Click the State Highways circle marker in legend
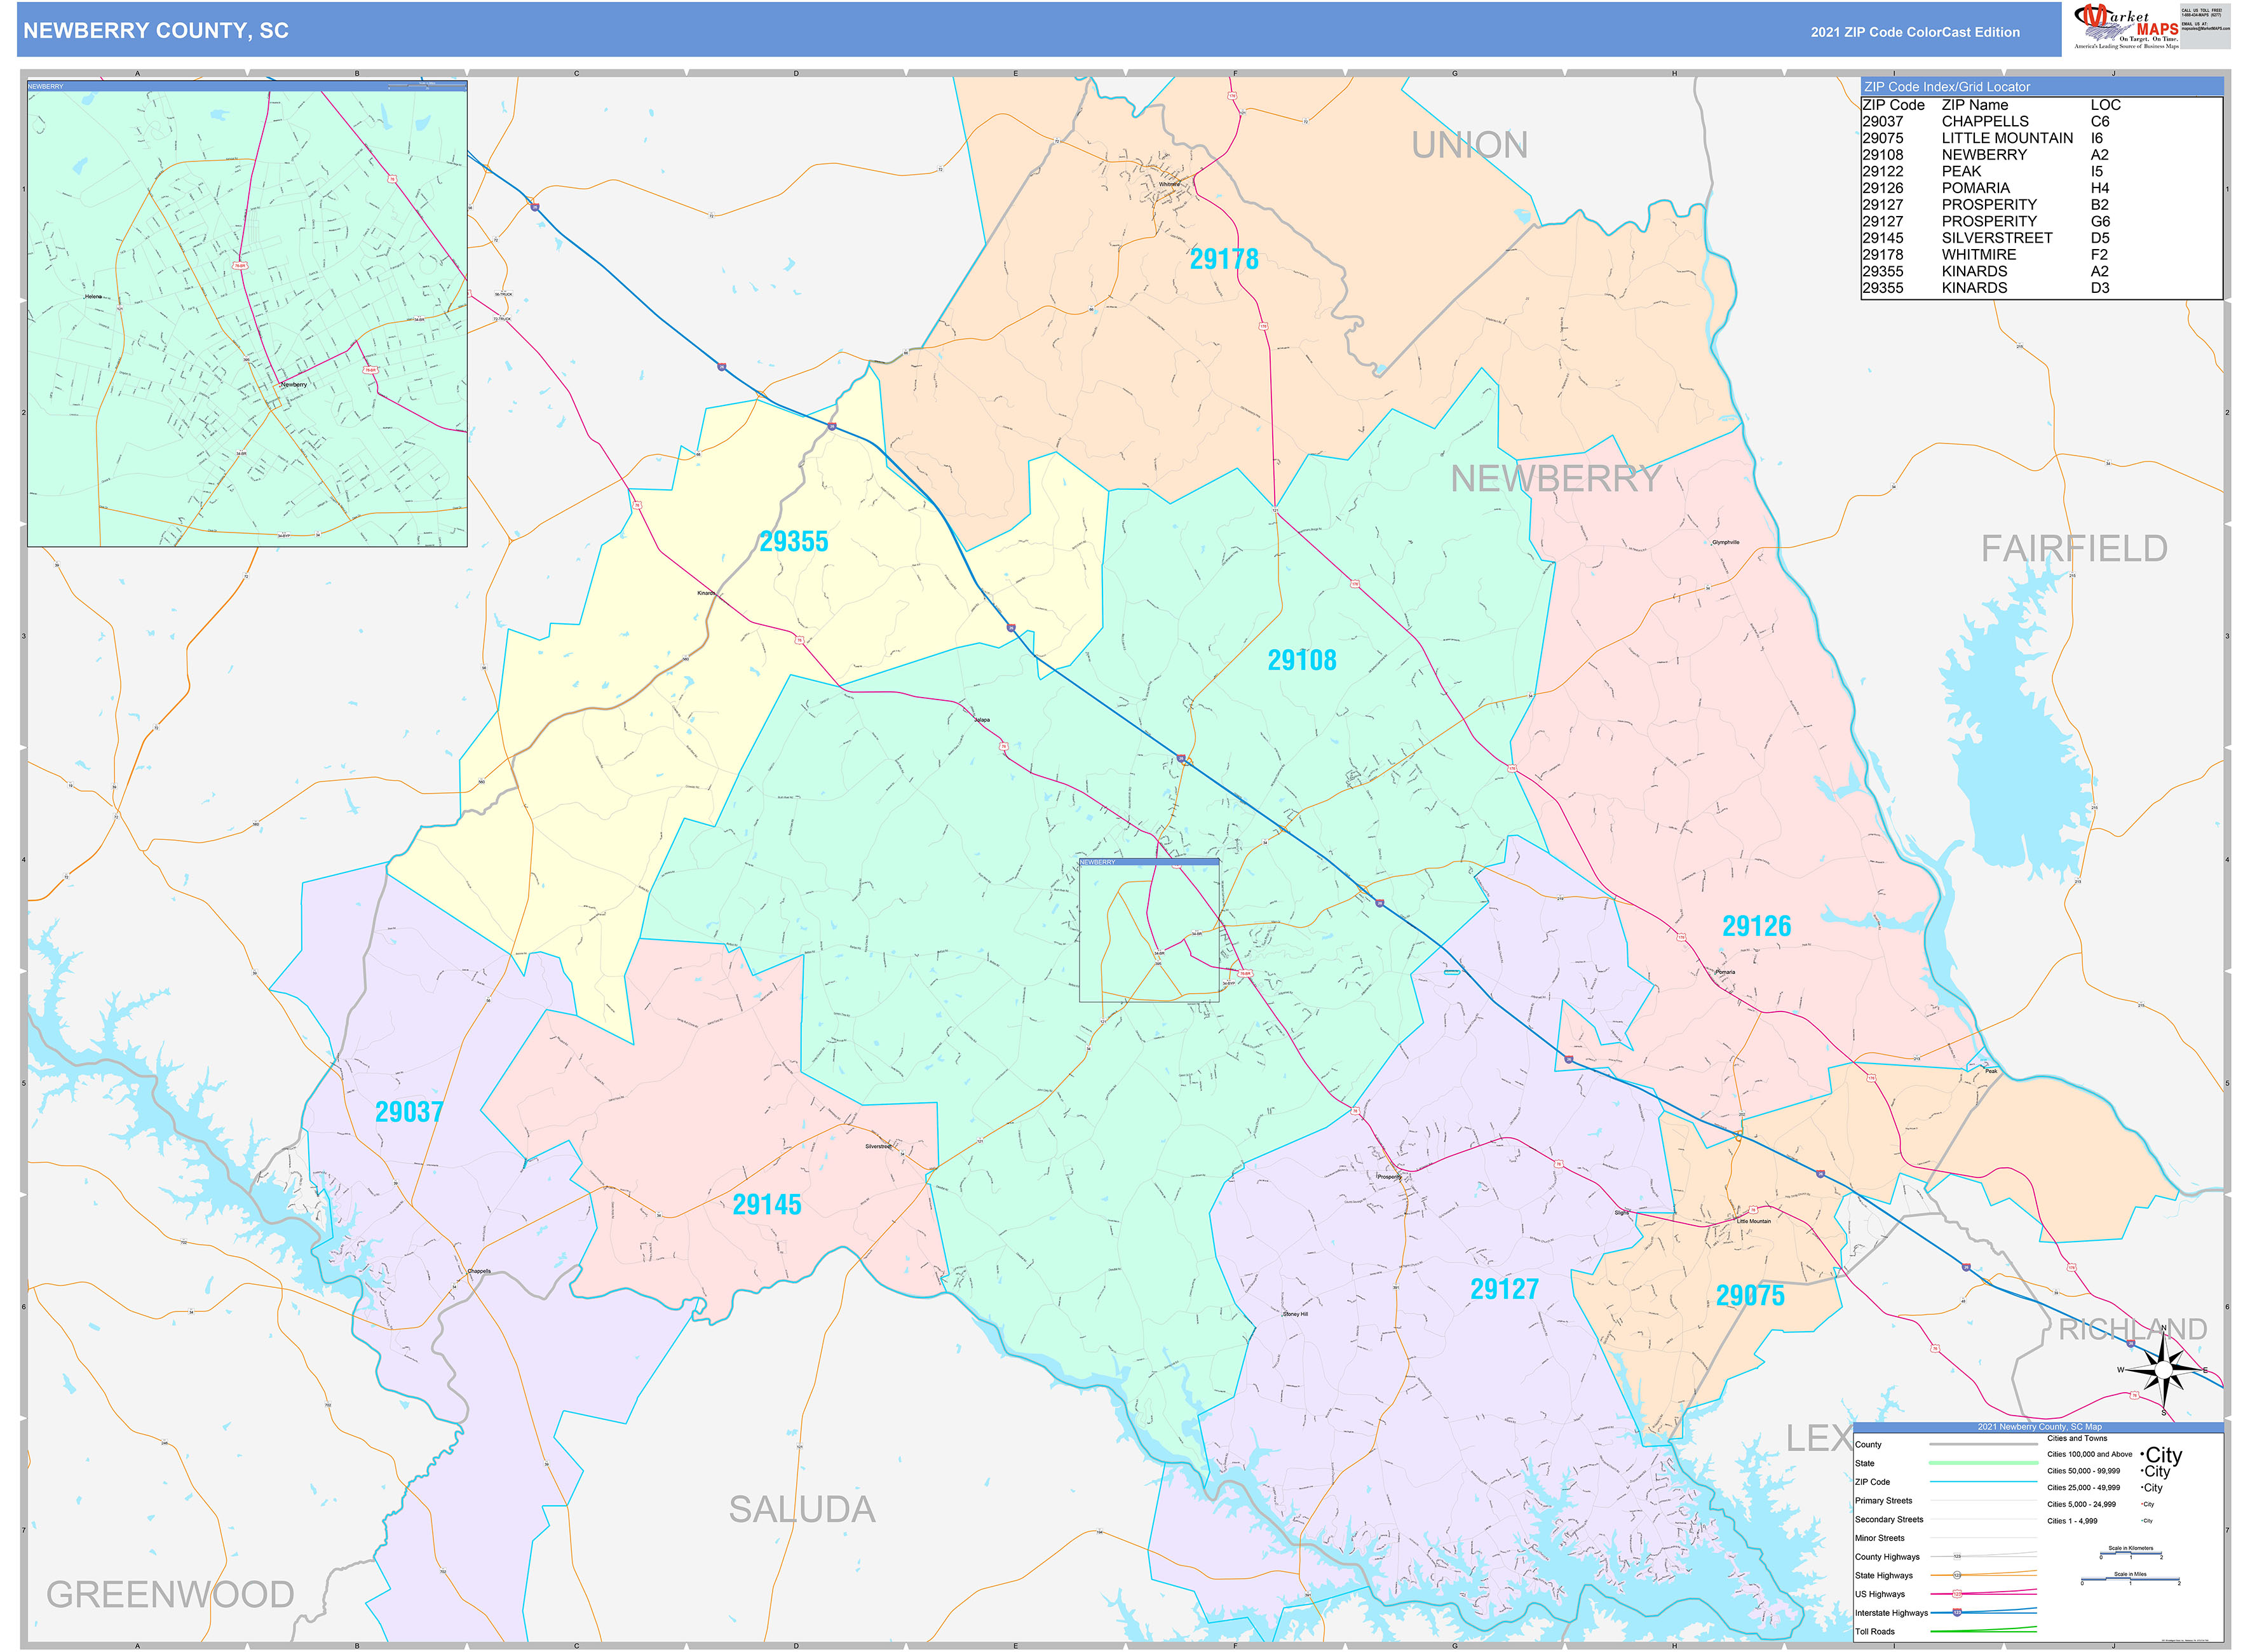Viewport: 2250px width, 1652px height. pos(1956,1575)
